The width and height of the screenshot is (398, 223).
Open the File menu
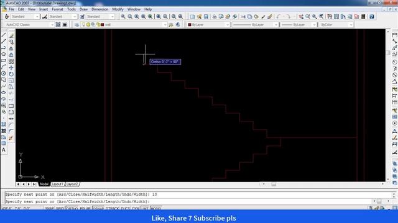(11, 9)
